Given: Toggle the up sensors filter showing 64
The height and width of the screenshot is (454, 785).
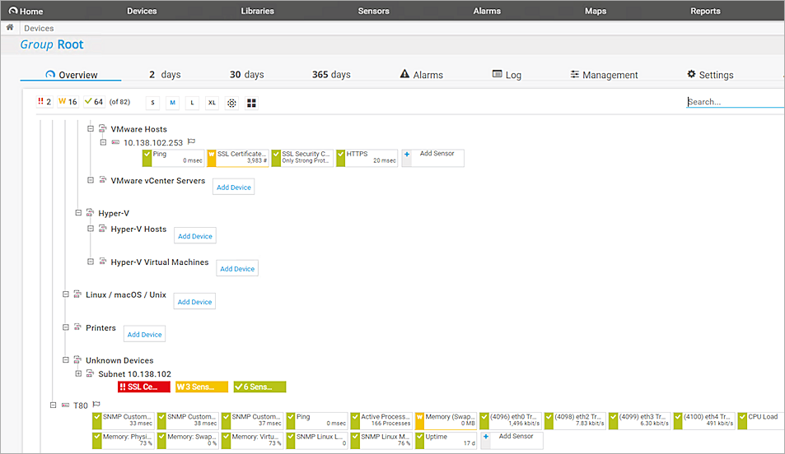Looking at the screenshot, I should click(93, 102).
